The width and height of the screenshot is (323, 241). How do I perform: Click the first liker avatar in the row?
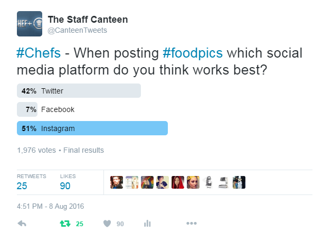116,182
